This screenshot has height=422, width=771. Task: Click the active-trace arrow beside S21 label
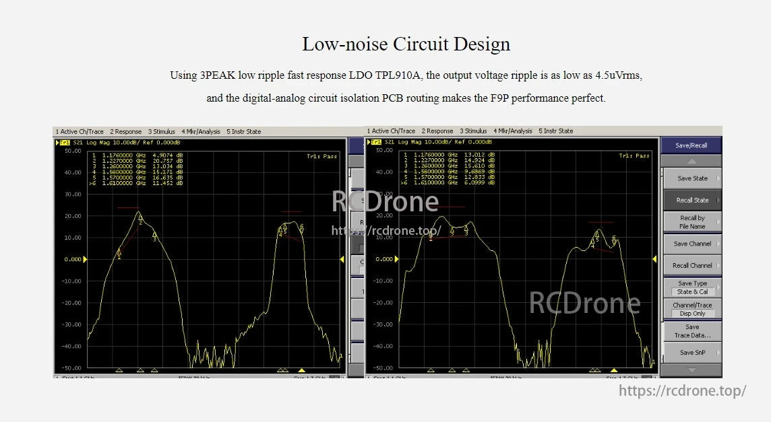(368, 142)
